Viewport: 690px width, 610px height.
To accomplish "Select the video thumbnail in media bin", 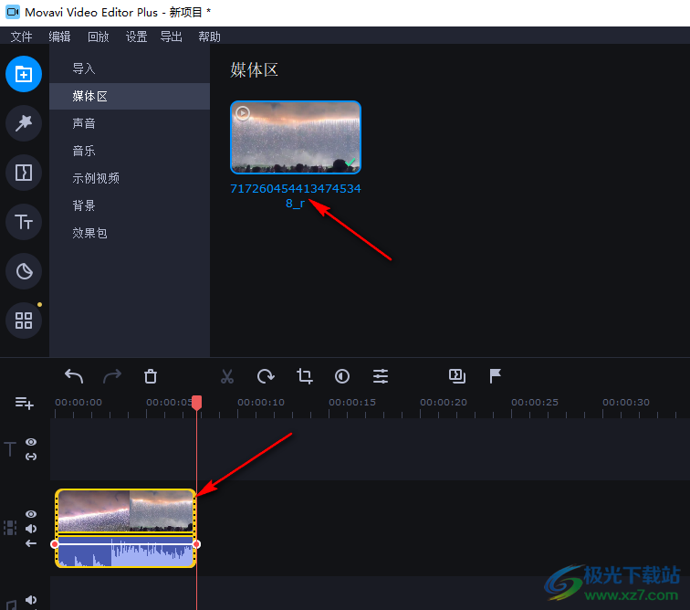I will 295,137.
